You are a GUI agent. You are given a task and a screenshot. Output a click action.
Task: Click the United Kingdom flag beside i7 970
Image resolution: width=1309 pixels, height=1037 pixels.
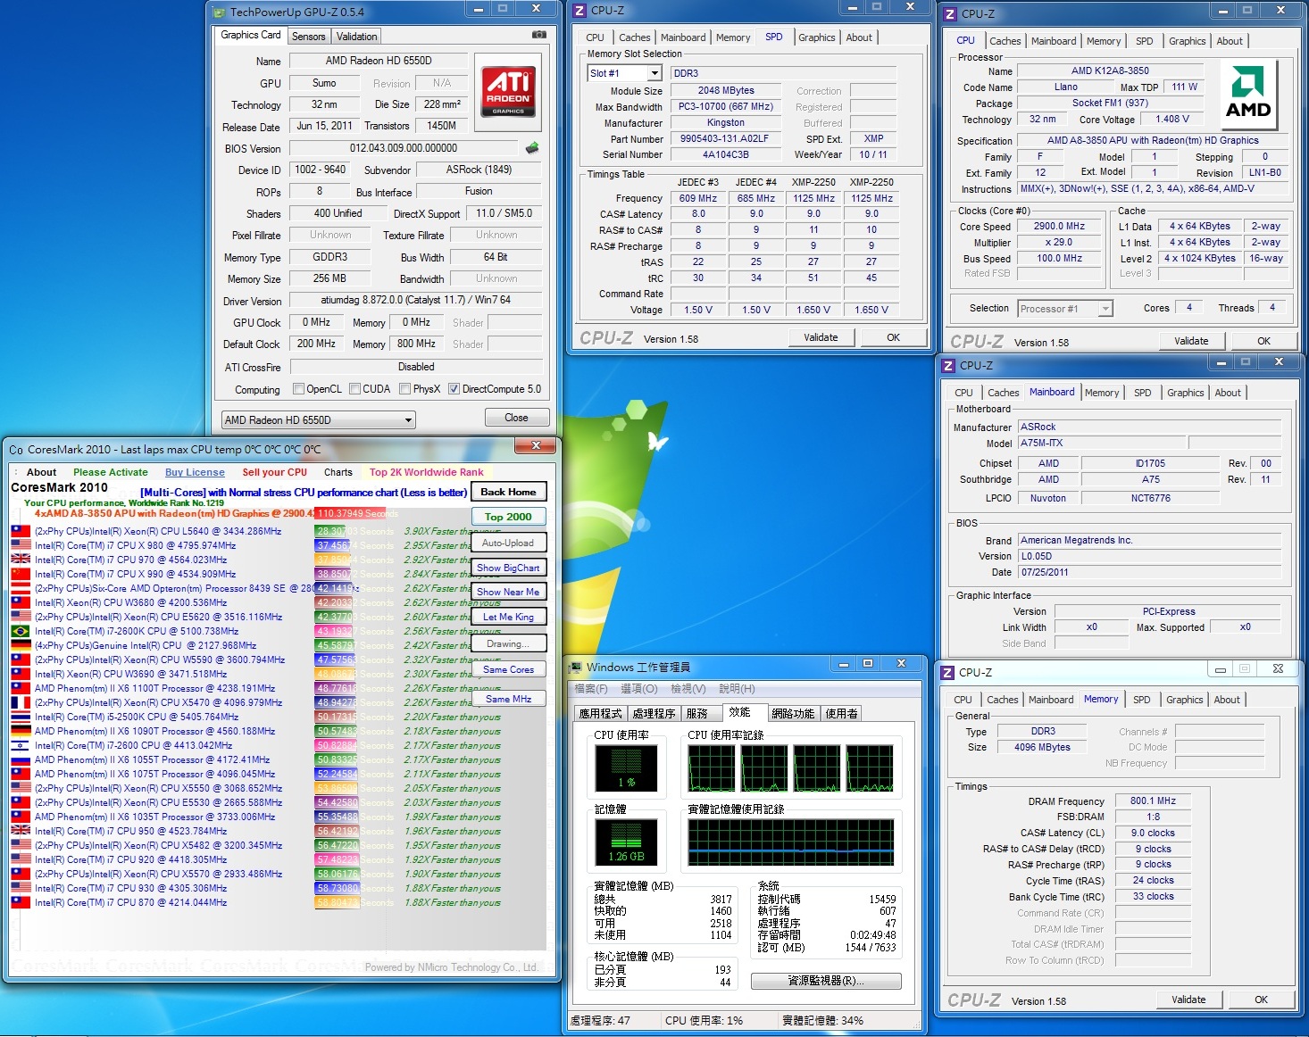click(20, 560)
